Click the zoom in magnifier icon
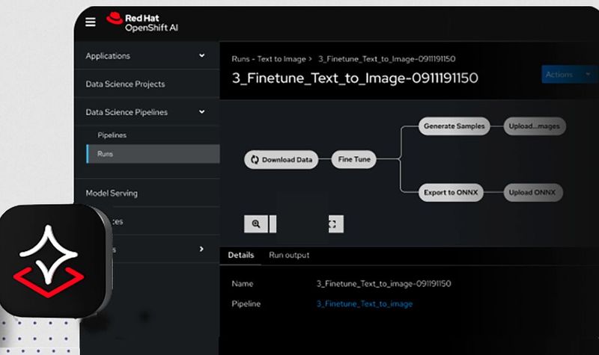This screenshot has height=355, width=599. click(x=256, y=223)
